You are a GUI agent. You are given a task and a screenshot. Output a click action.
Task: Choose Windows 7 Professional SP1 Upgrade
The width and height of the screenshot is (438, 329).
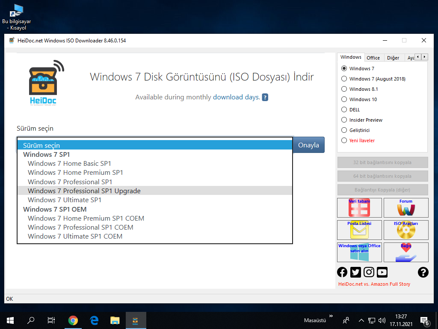(155, 191)
